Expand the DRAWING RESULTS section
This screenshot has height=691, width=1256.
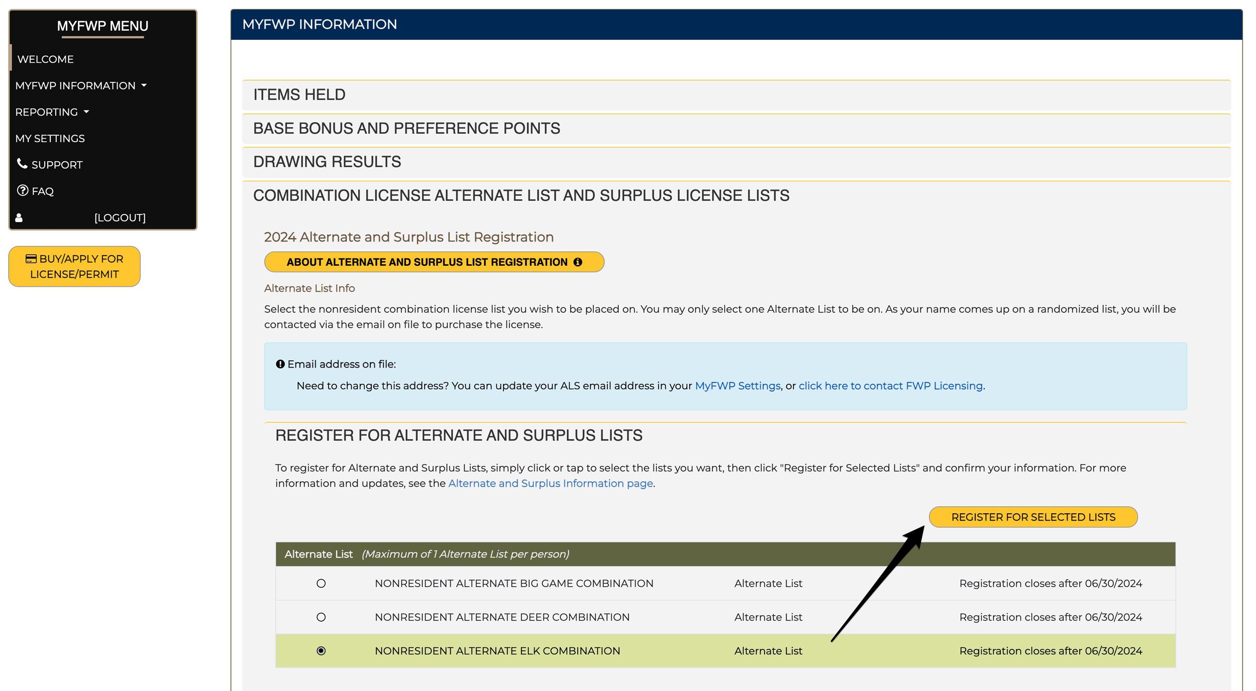(x=327, y=162)
